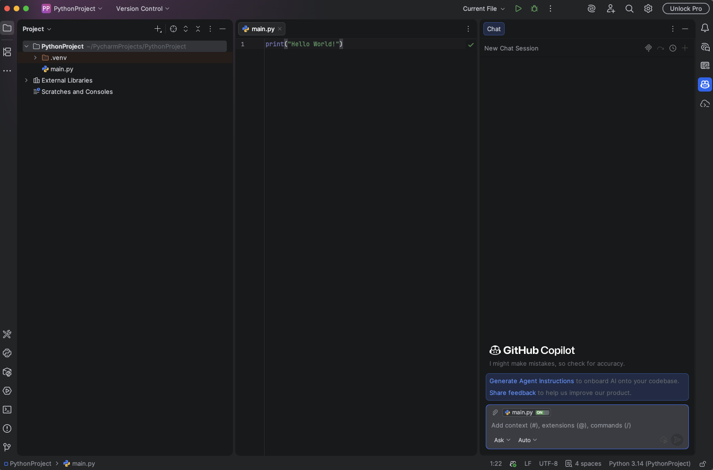Hide the Copilot Chat panel

685,29
